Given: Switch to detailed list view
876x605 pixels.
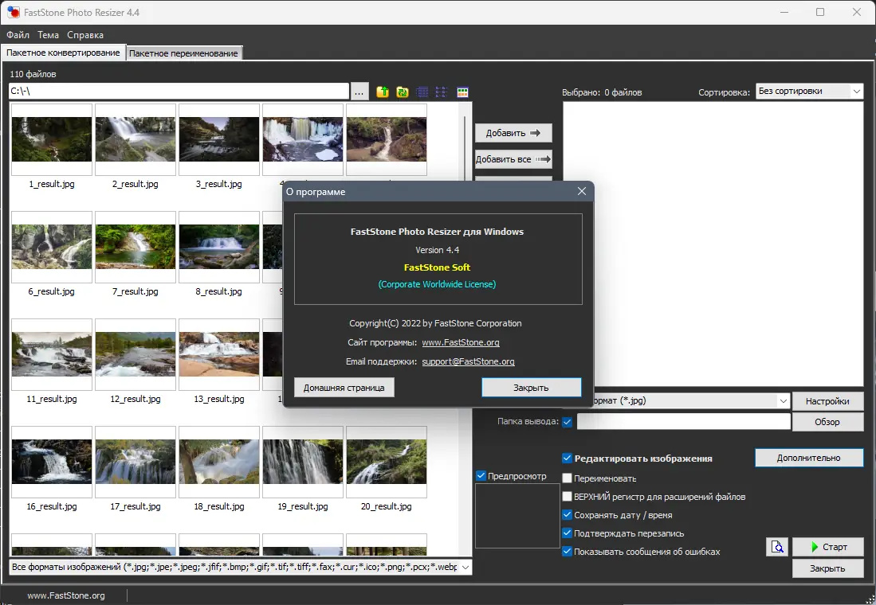Looking at the screenshot, I should pos(422,92).
